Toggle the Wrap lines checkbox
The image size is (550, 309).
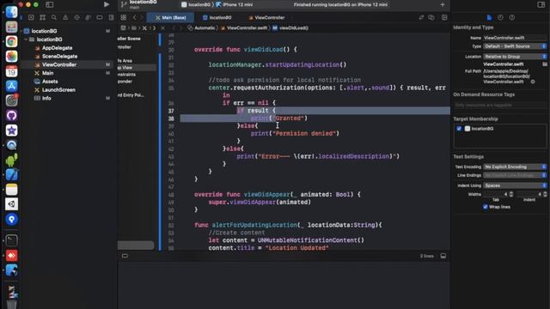click(x=485, y=207)
